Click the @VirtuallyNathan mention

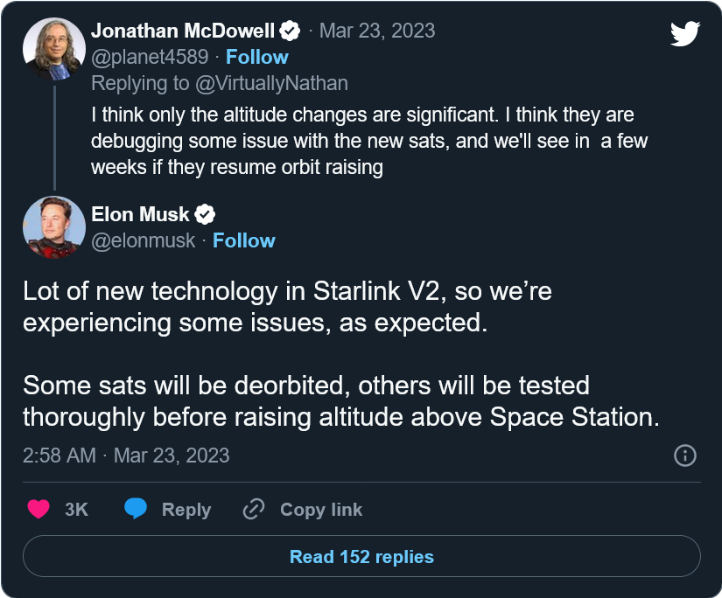(x=273, y=83)
